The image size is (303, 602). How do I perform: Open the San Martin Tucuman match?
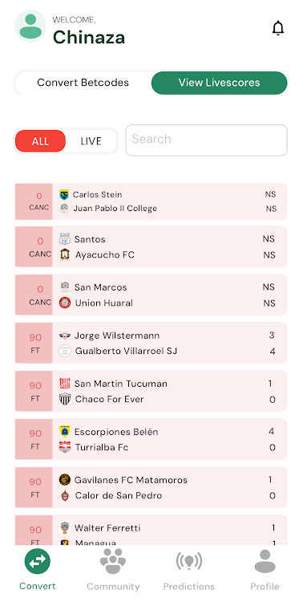click(x=151, y=391)
